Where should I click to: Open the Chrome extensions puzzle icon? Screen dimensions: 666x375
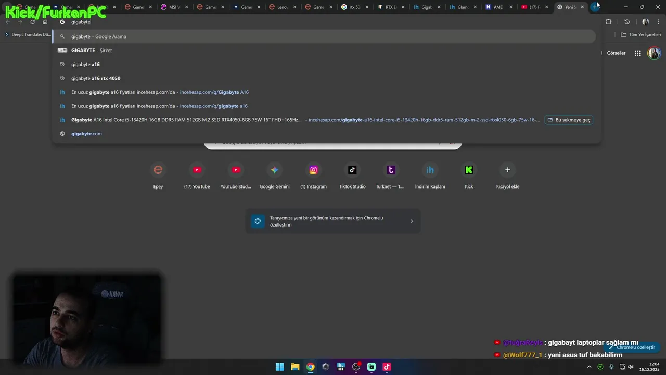pyautogui.click(x=609, y=22)
